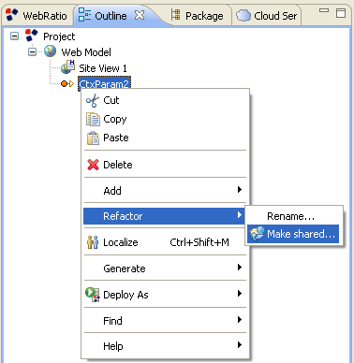This screenshot has height=363, width=354.
Task: Select the Project tree item
Action: coord(59,36)
